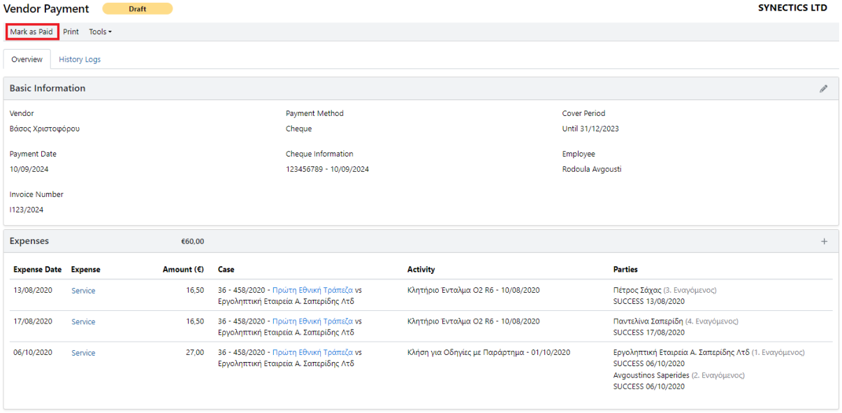Click the Case column header
This screenshot has width=842, height=413.
(226, 270)
